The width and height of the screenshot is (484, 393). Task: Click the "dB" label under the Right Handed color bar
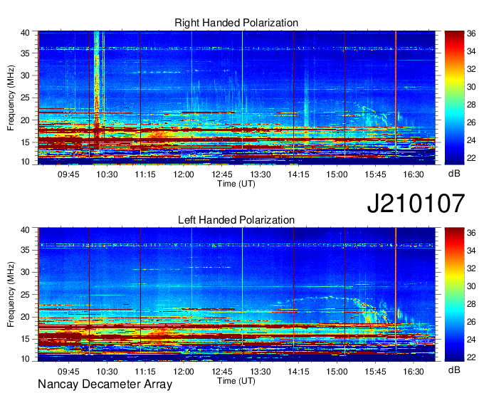tap(454, 174)
